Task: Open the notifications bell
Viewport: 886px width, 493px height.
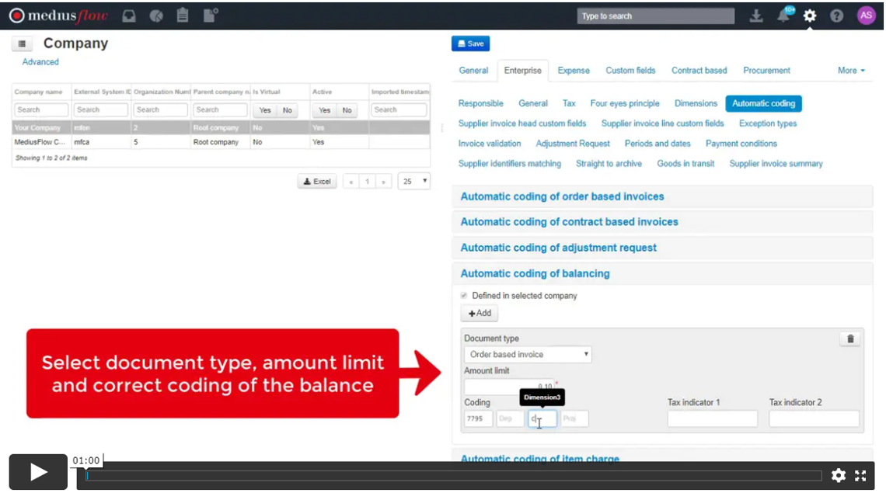Action: pyautogui.click(x=783, y=16)
